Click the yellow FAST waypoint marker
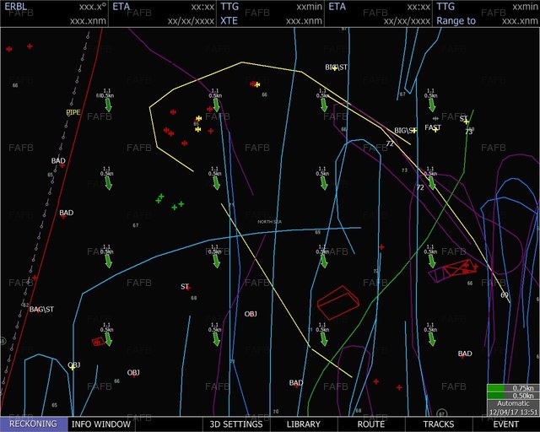 [434, 128]
